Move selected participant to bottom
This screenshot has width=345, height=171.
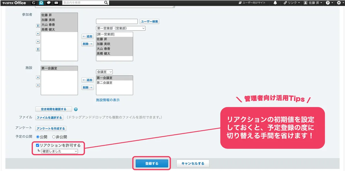click(x=38, y=50)
